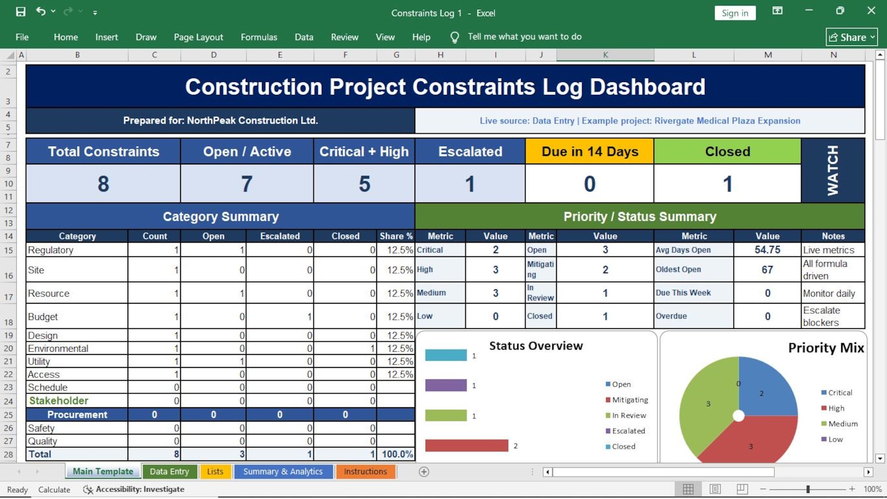The image size is (887, 499).
Task: Click the Tell me lightbulb icon
Action: coord(455,37)
